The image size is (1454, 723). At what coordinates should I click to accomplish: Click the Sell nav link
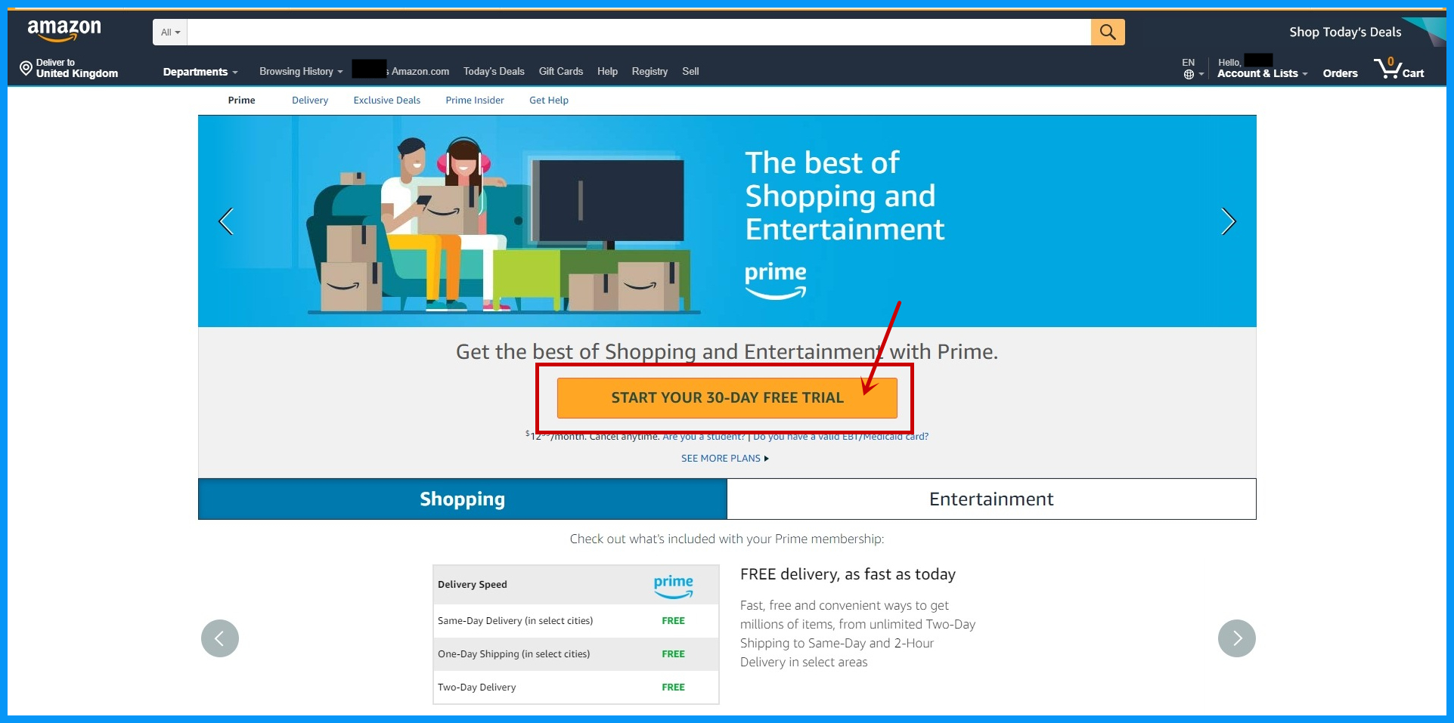pos(690,71)
